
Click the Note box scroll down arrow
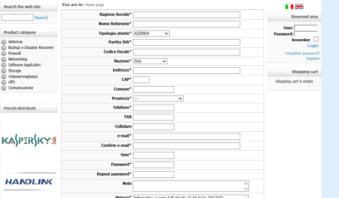click(x=246, y=189)
